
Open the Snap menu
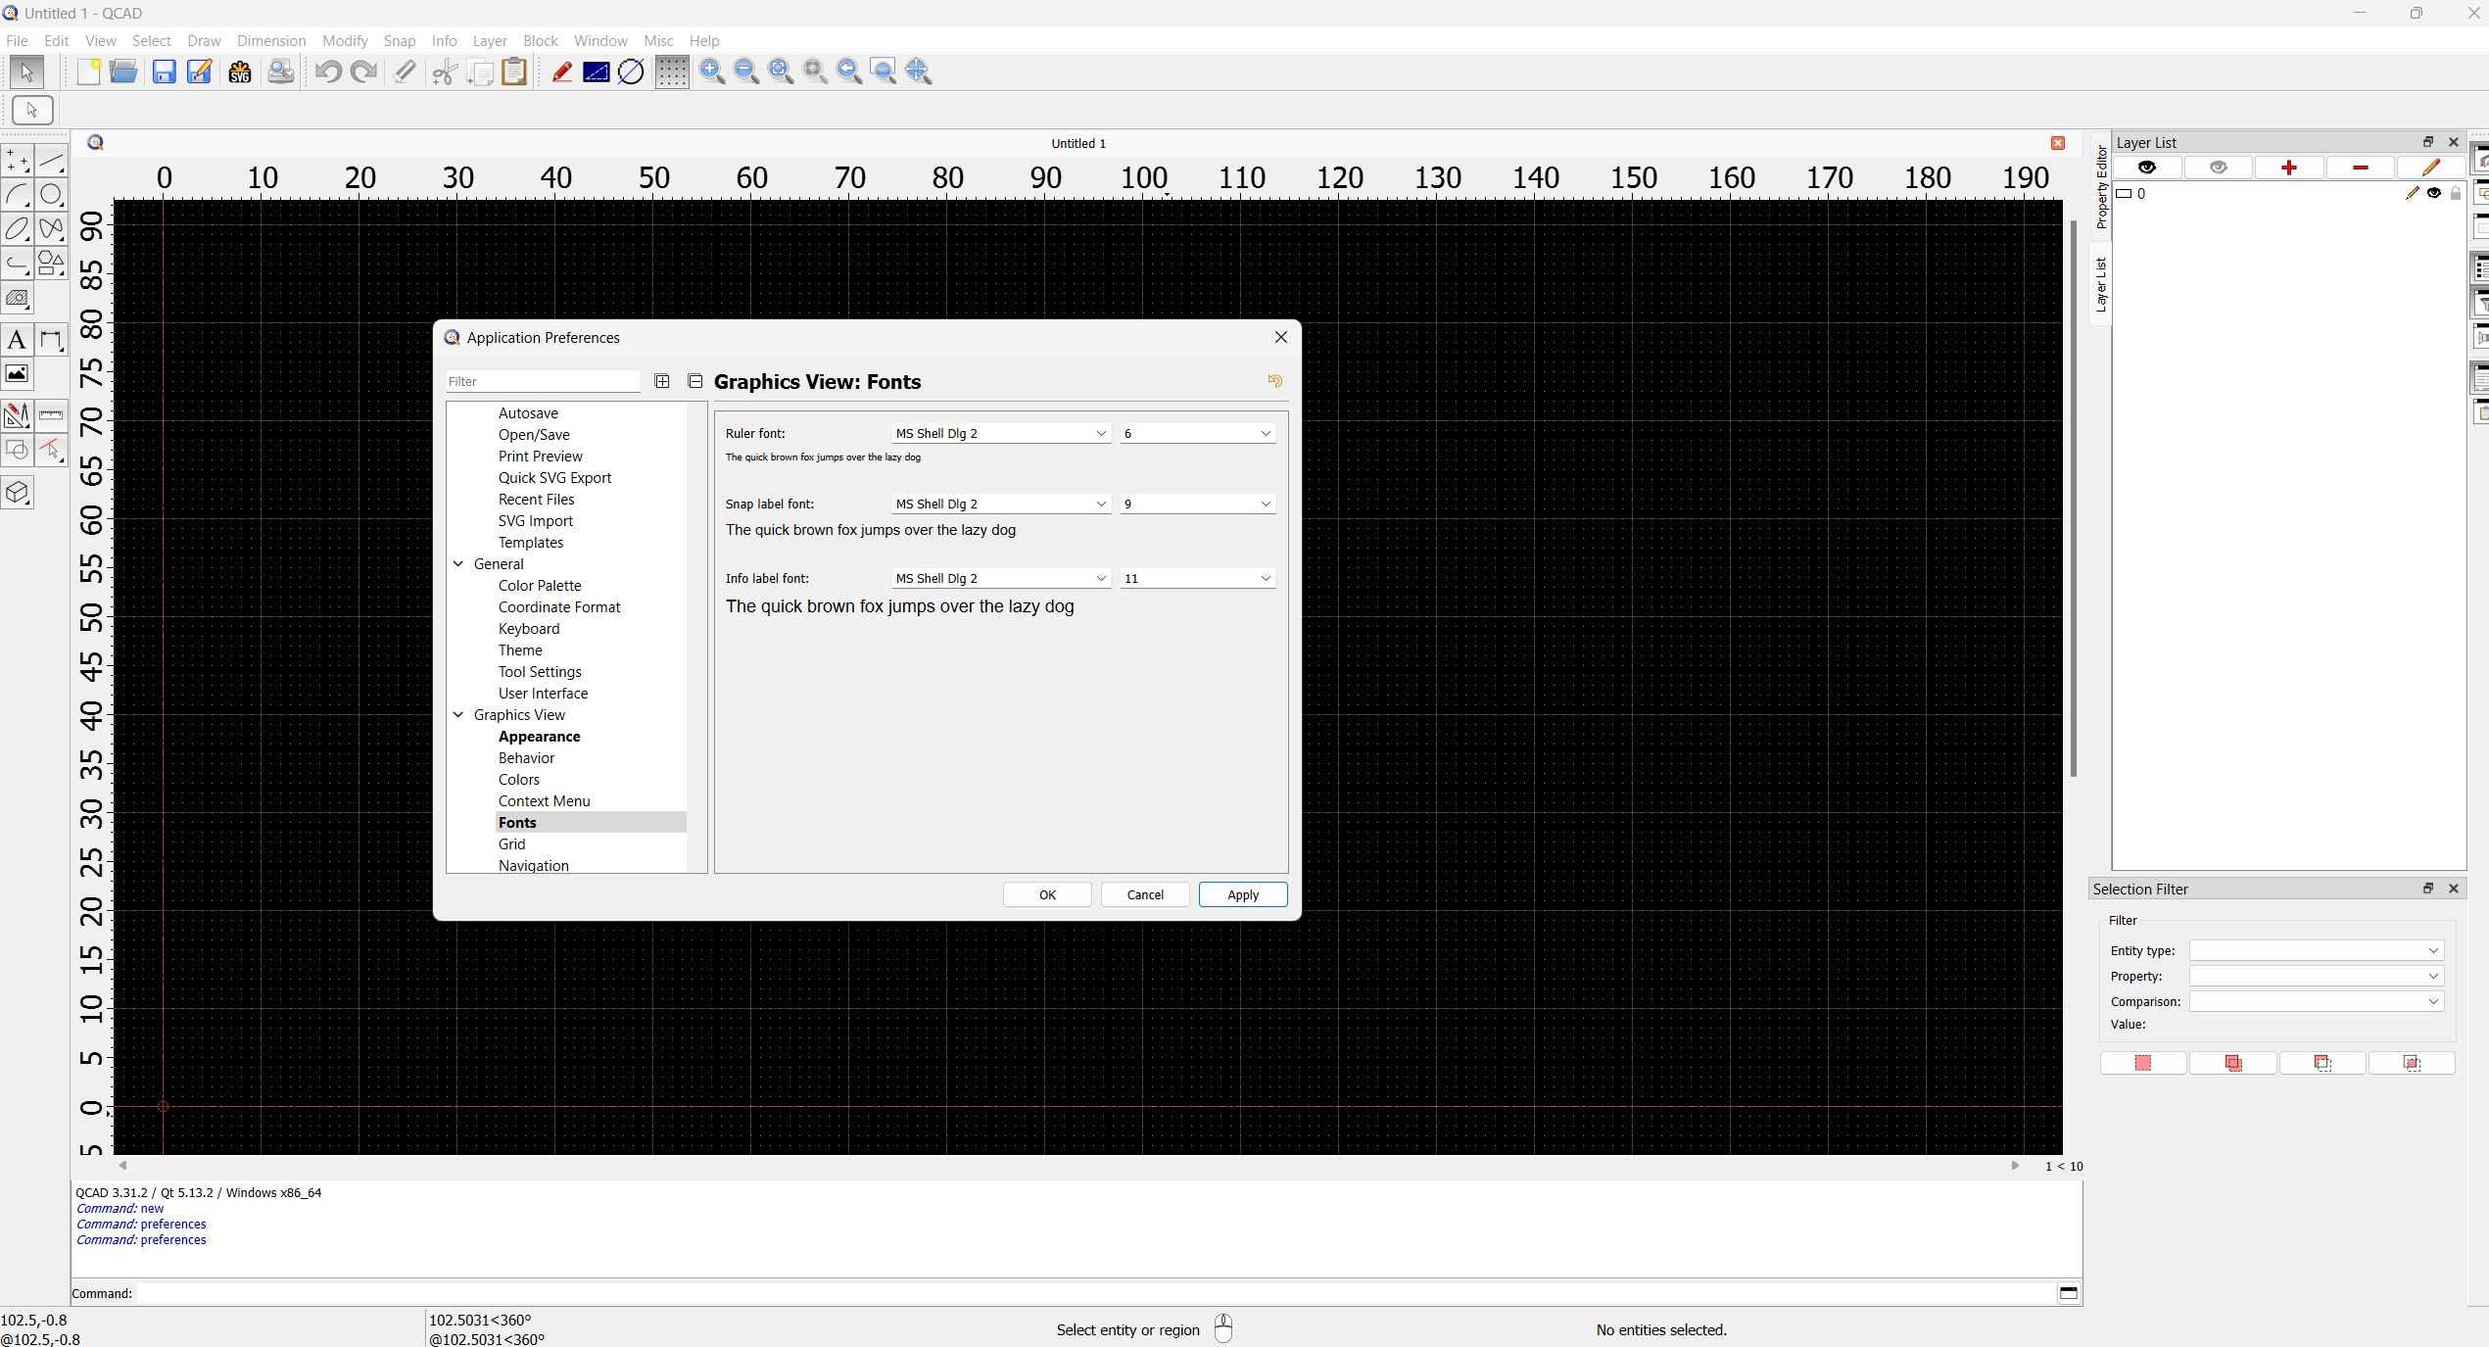(x=399, y=40)
